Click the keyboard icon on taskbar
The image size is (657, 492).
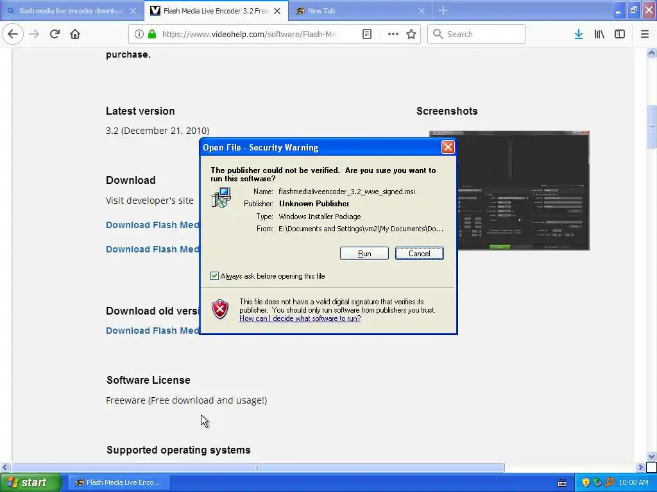pos(562,483)
